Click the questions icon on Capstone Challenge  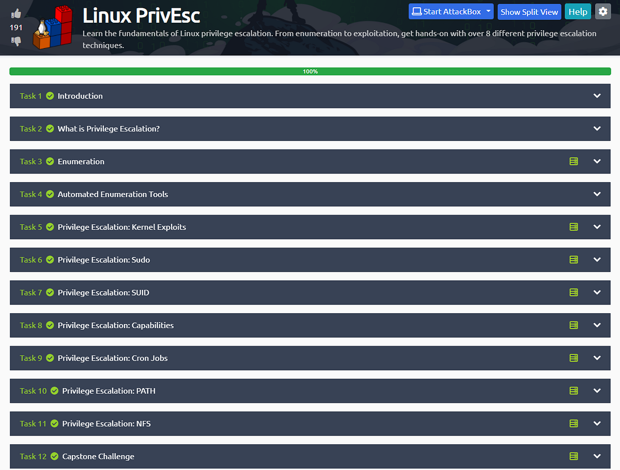pos(573,456)
